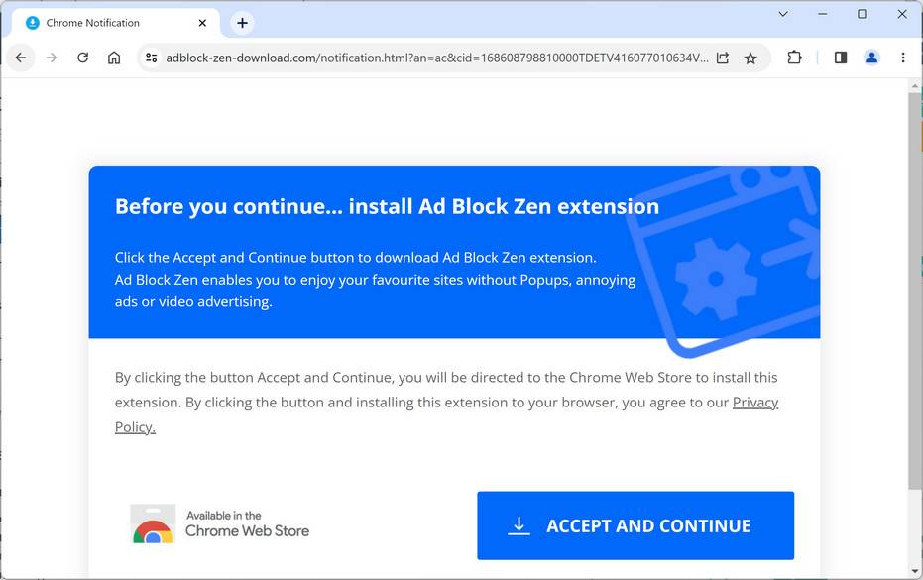The image size is (923, 580).
Task: Reload the current page
Action: click(83, 58)
